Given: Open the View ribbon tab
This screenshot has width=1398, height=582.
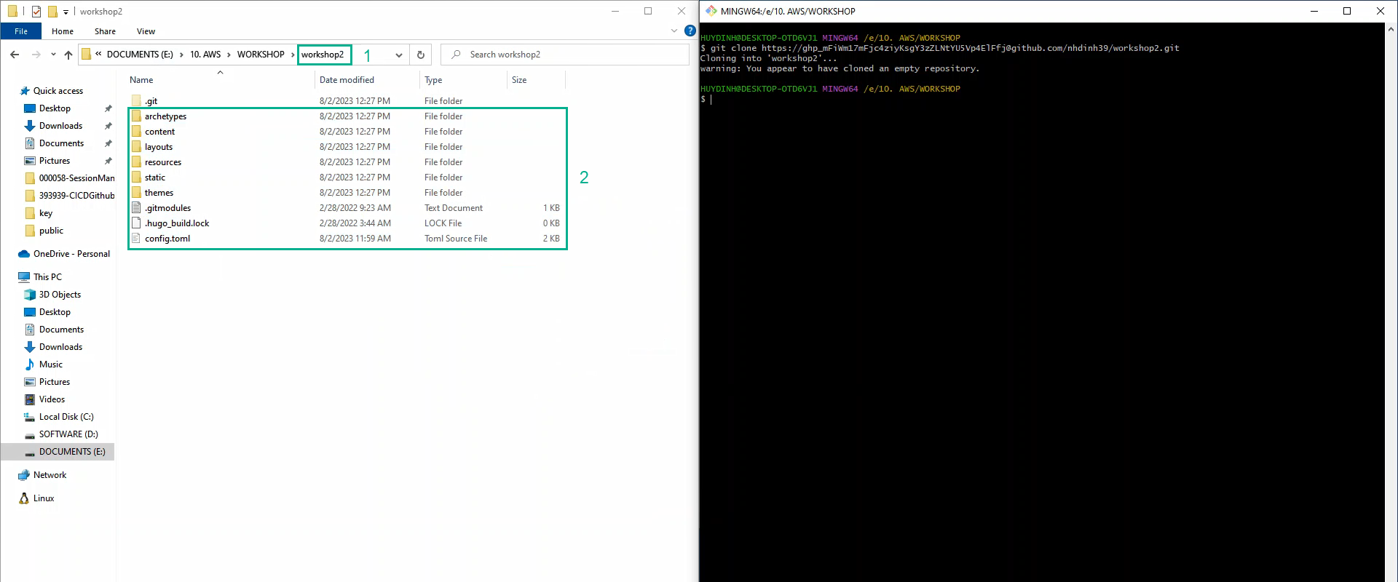Looking at the screenshot, I should pyautogui.click(x=146, y=31).
